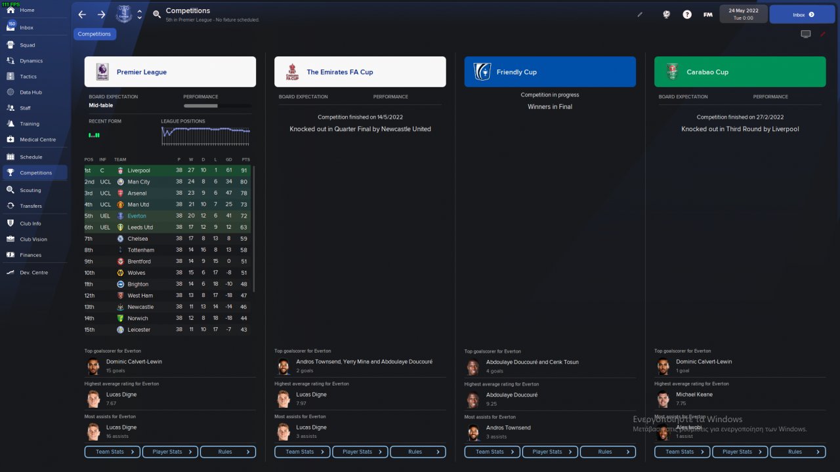
Task: Go forward with the right arrow icon
Action: (x=101, y=14)
